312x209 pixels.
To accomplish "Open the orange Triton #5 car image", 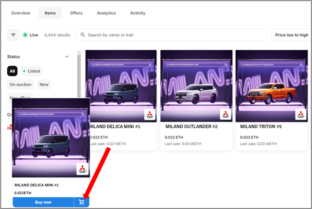I will (272, 86).
